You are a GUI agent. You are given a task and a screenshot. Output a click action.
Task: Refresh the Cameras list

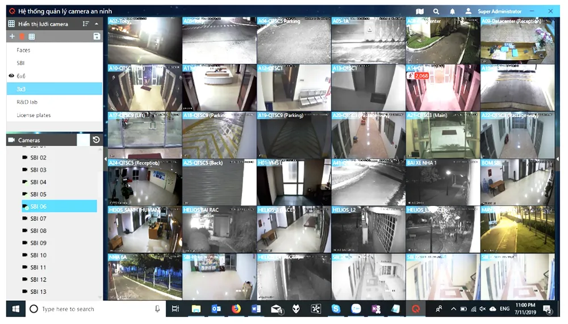[96, 140]
